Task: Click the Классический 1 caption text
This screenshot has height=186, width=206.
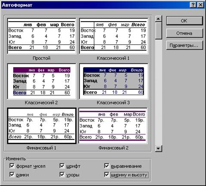Action: 113,58
